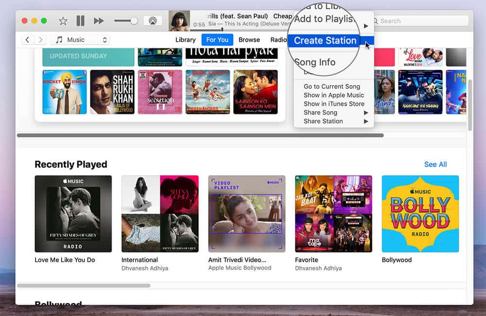Select Show in iTunes Store
The width and height of the screenshot is (486, 316).
334,104
